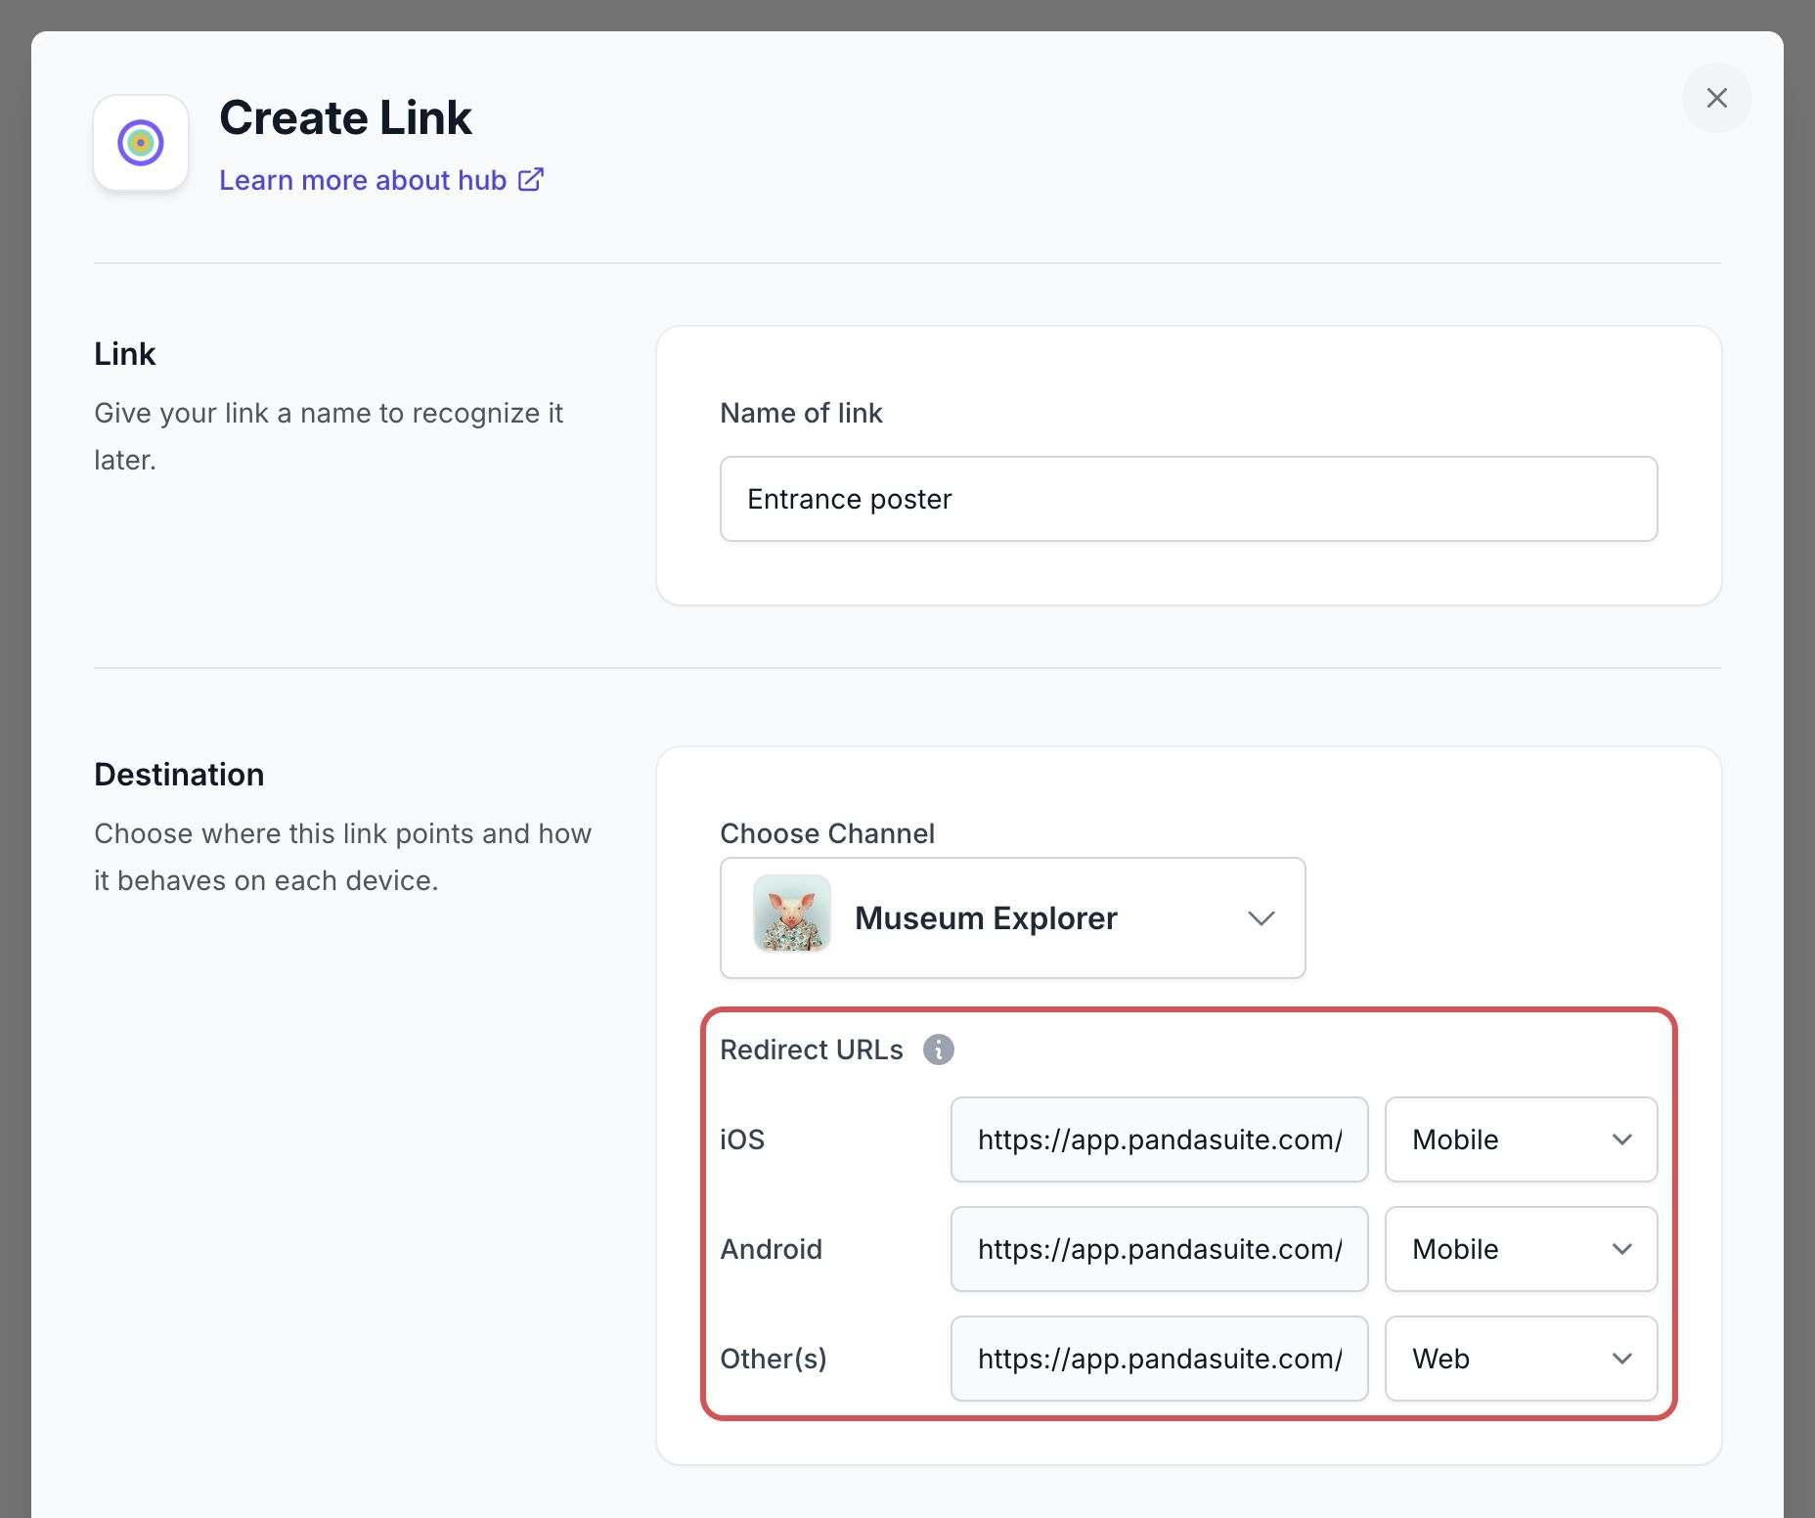The height and width of the screenshot is (1518, 1815).
Task: Click the Name of link label
Action: click(801, 413)
